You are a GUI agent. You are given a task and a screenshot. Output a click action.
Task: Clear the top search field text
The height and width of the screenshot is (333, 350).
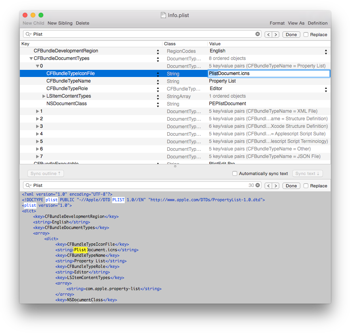tap(257, 34)
